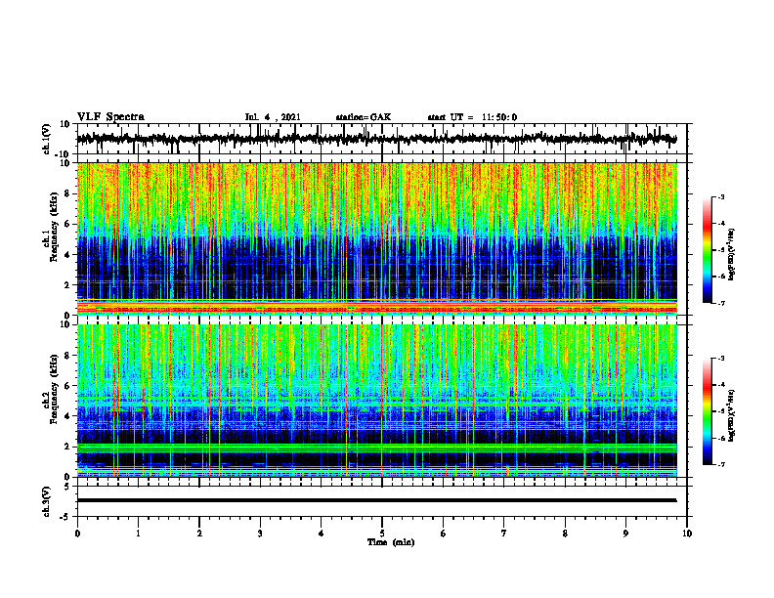
Task: Click the time axis tick label "1"
Action: click(x=138, y=534)
